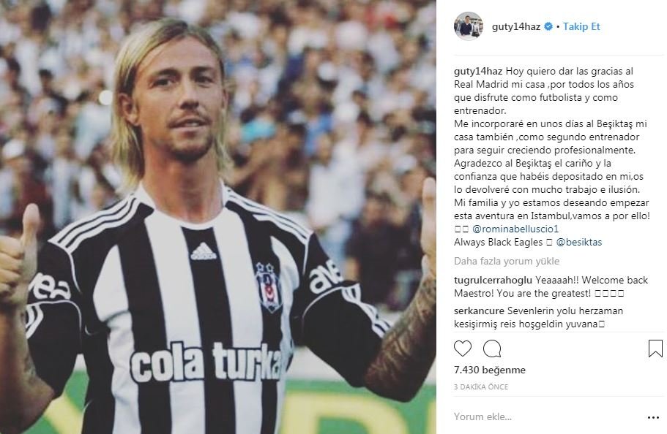Open the @rominabelluscio1 mention

tap(515, 229)
